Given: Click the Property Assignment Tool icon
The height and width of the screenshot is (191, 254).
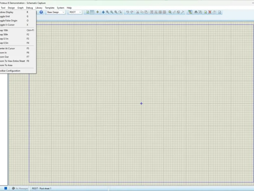Looking at the screenshot, I should pyautogui.click(x=200, y=12).
